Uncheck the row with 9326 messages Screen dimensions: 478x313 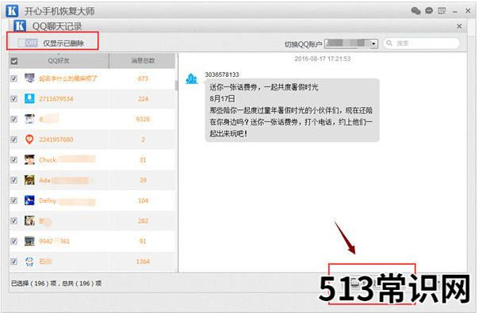point(14,119)
